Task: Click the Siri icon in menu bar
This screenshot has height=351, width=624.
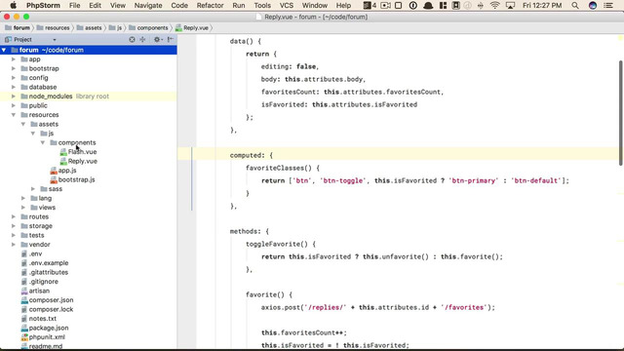Action: pyautogui.click(x=593, y=5)
